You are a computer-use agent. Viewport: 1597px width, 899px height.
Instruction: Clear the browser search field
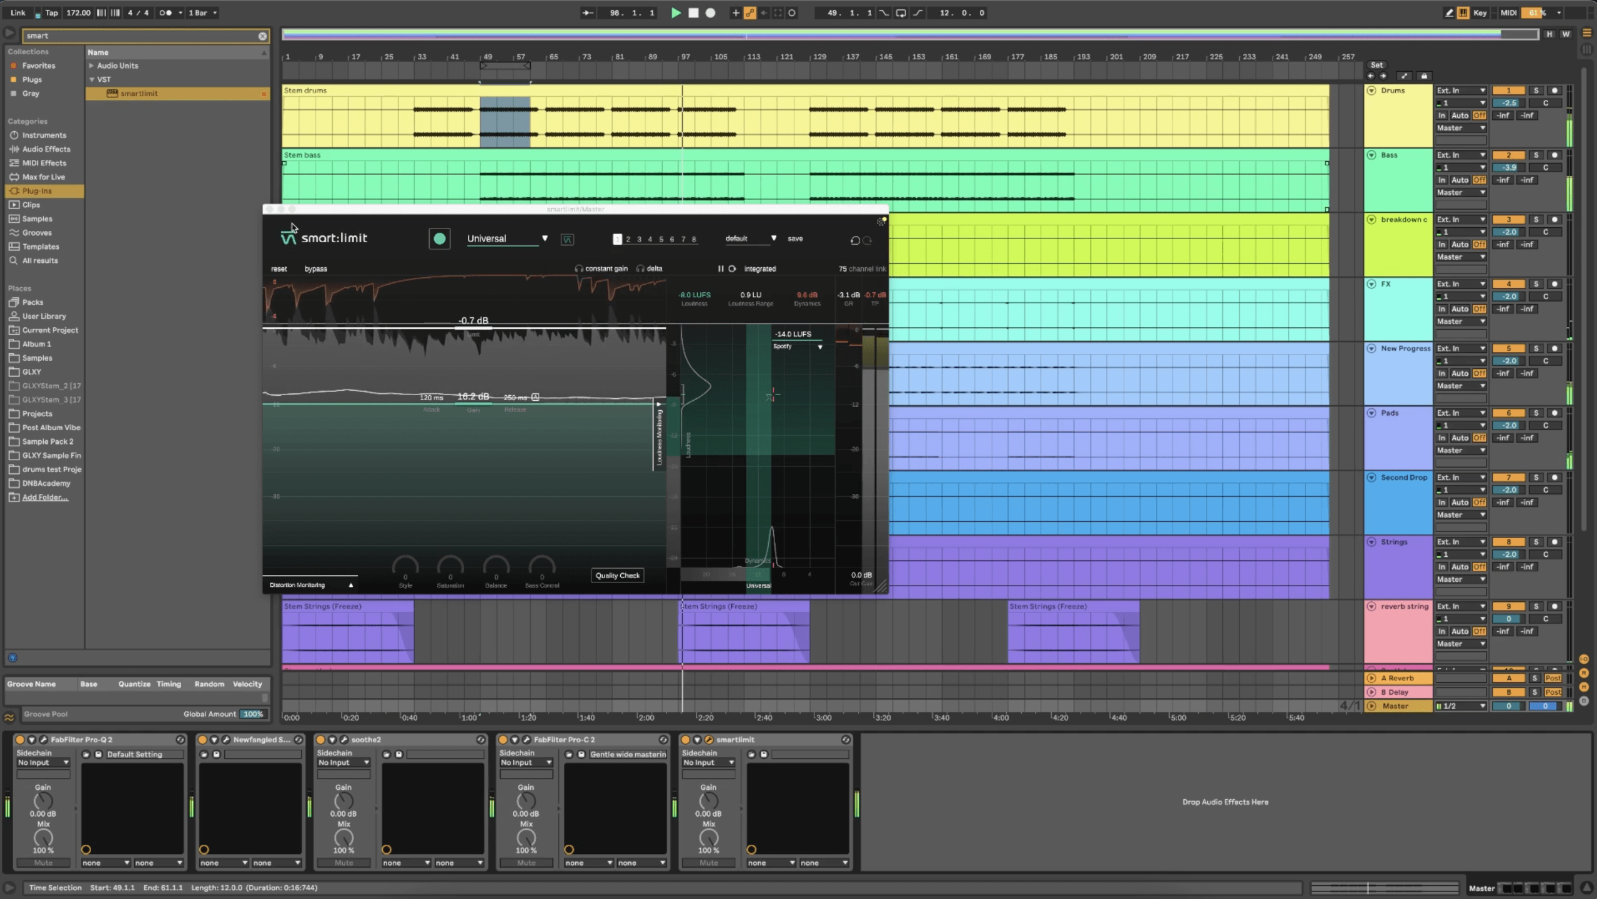pos(262,36)
